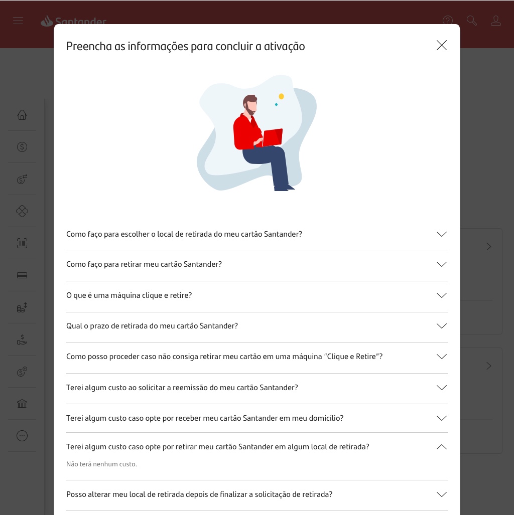Click the more options ellipsis icon in sidebar

coord(22,435)
